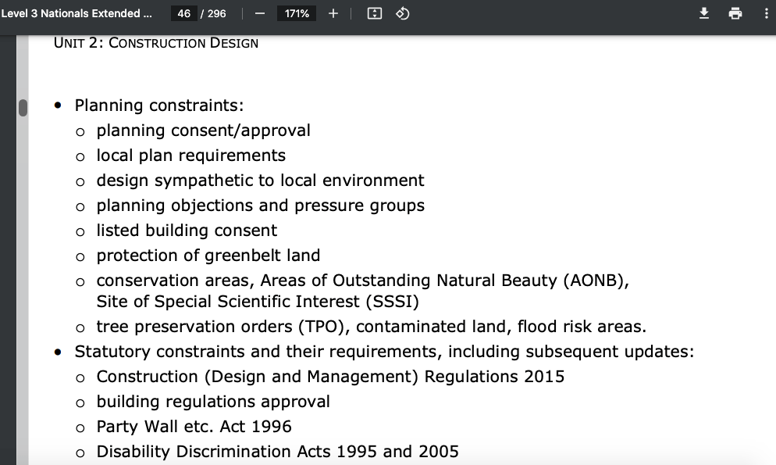Click 'building regulations approval' list item
Viewport: 776px width, 465px height.
coord(213,402)
